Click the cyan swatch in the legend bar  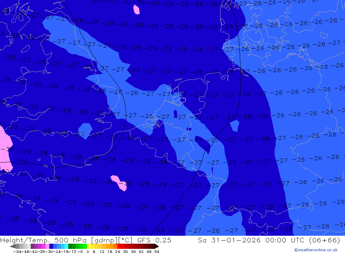(66, 246)
